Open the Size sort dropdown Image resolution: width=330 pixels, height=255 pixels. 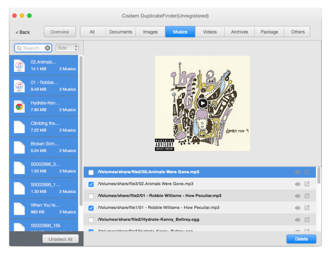pyautogui.click(x=67, y=48)
